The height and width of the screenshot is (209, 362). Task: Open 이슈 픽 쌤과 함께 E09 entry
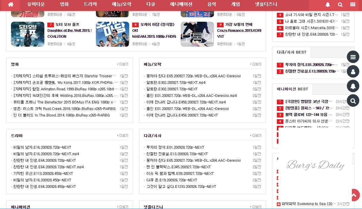click(x=180, y=174)
